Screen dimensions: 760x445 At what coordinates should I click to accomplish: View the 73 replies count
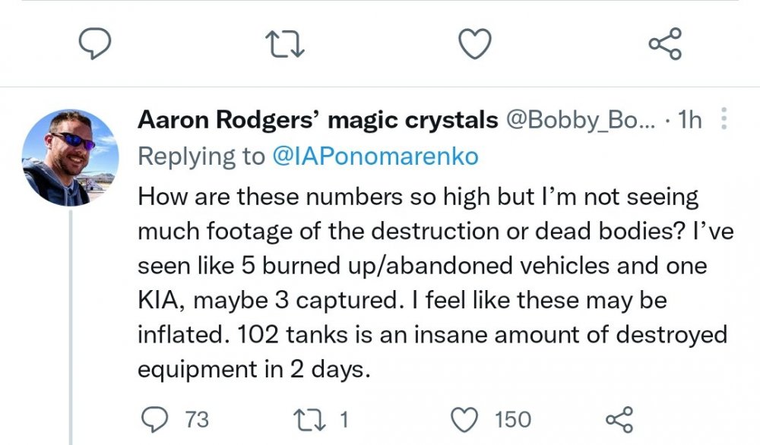pyautogui.click(x=195, y=419)
